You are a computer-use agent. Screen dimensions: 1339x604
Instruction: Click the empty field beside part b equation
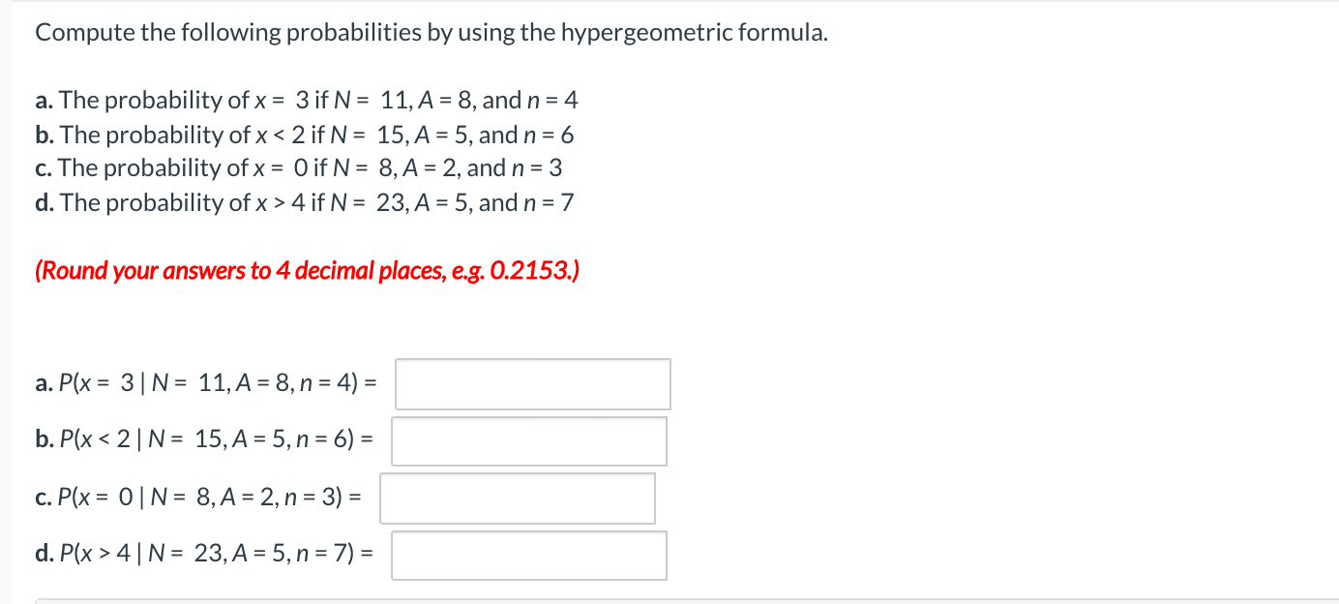528,441
